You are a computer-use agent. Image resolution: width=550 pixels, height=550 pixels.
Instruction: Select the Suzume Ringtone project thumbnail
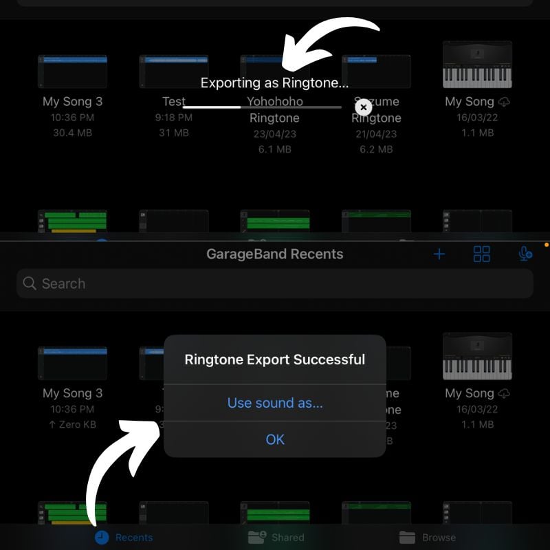point(376,71)
